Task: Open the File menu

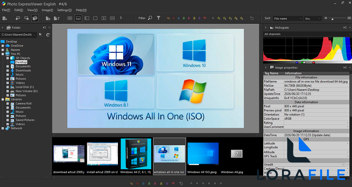Action: pos(6,10)
